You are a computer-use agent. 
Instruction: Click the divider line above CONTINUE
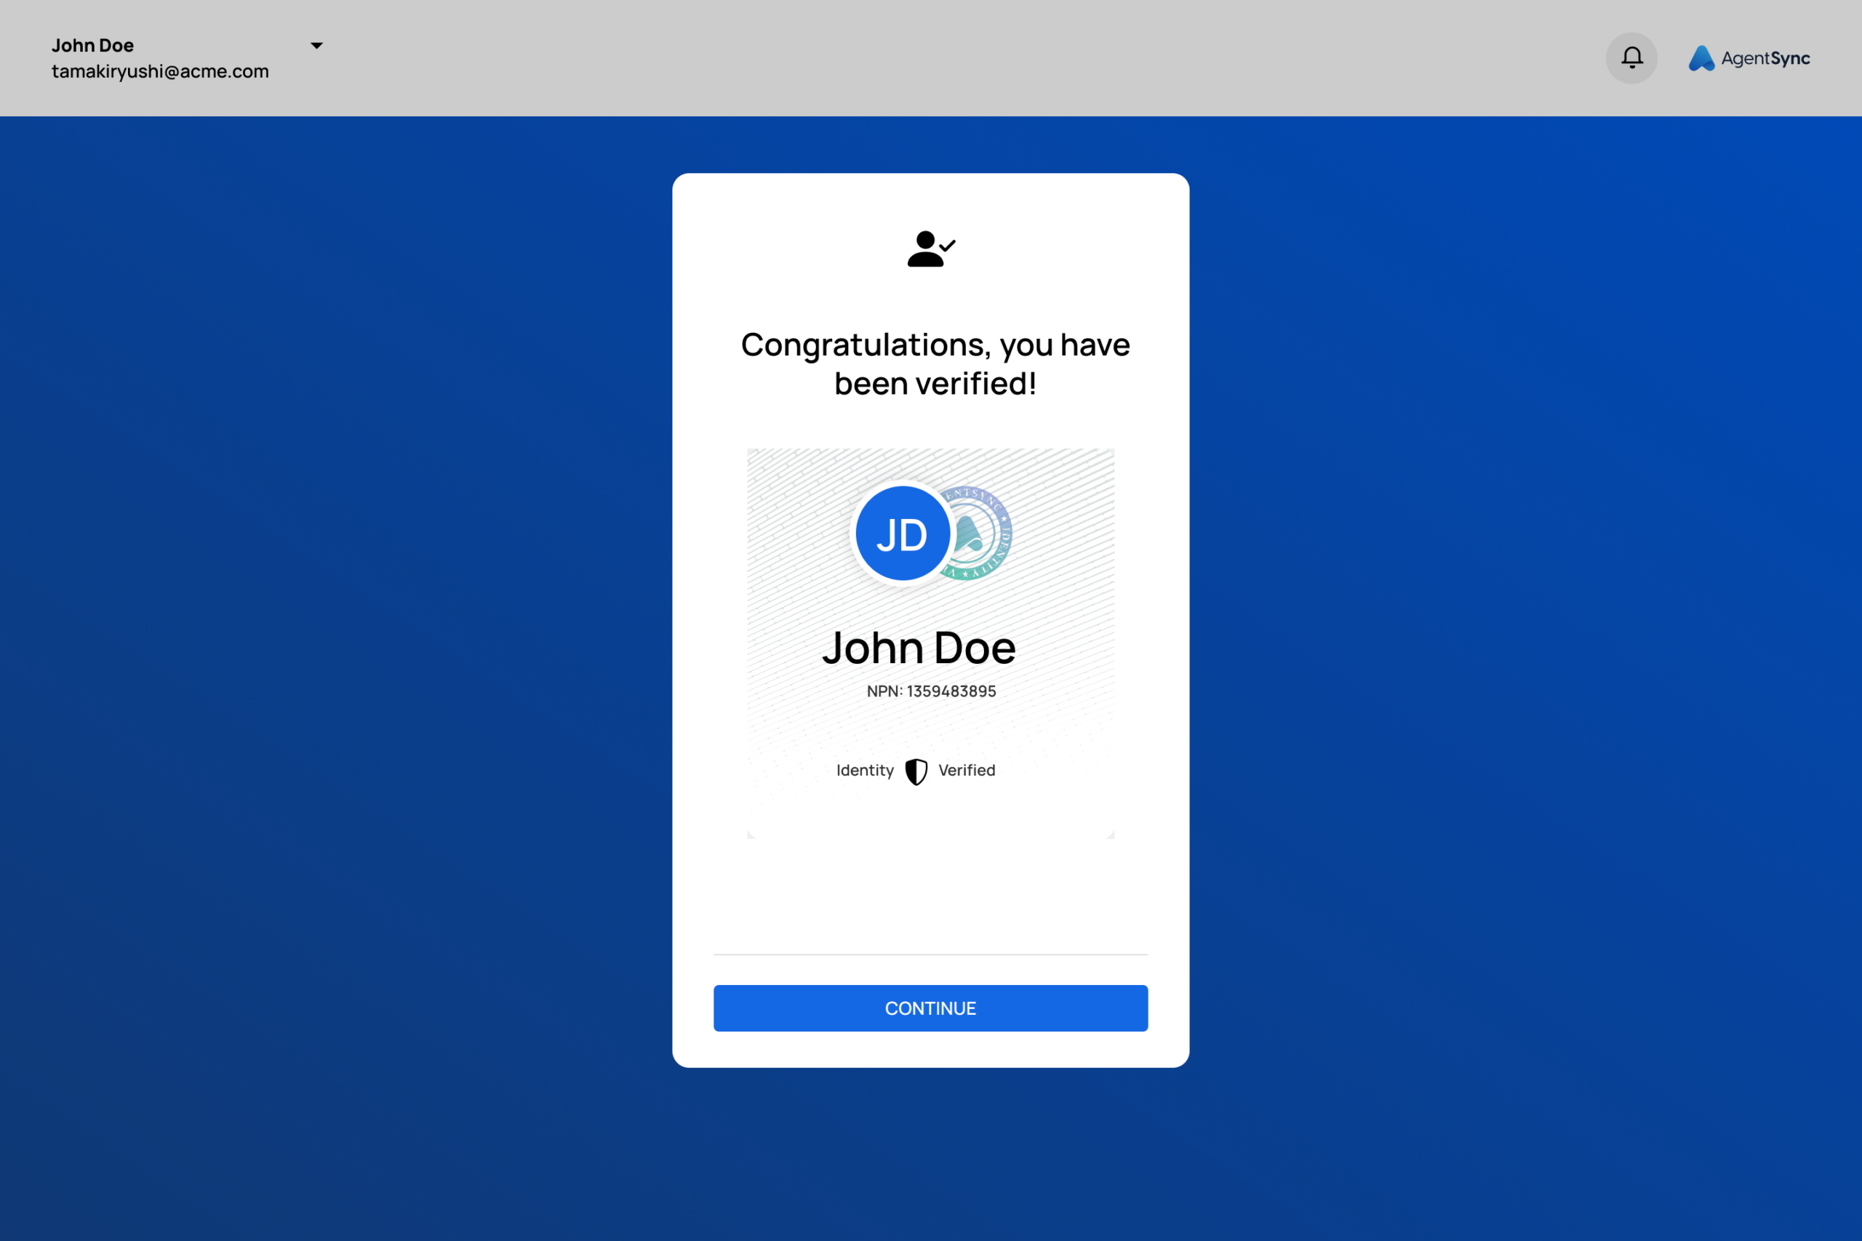(x=930, y=955)
